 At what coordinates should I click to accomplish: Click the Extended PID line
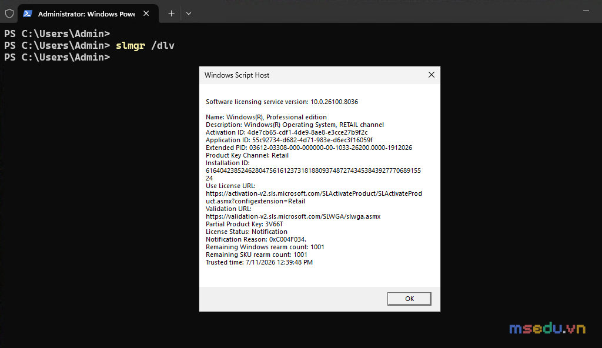pyautogui.click(x=309, y=148)
